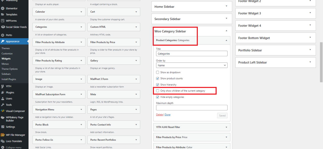Click the Maximum depth input field
Screen dimensions: 323x149
click(x=192, y=108)
